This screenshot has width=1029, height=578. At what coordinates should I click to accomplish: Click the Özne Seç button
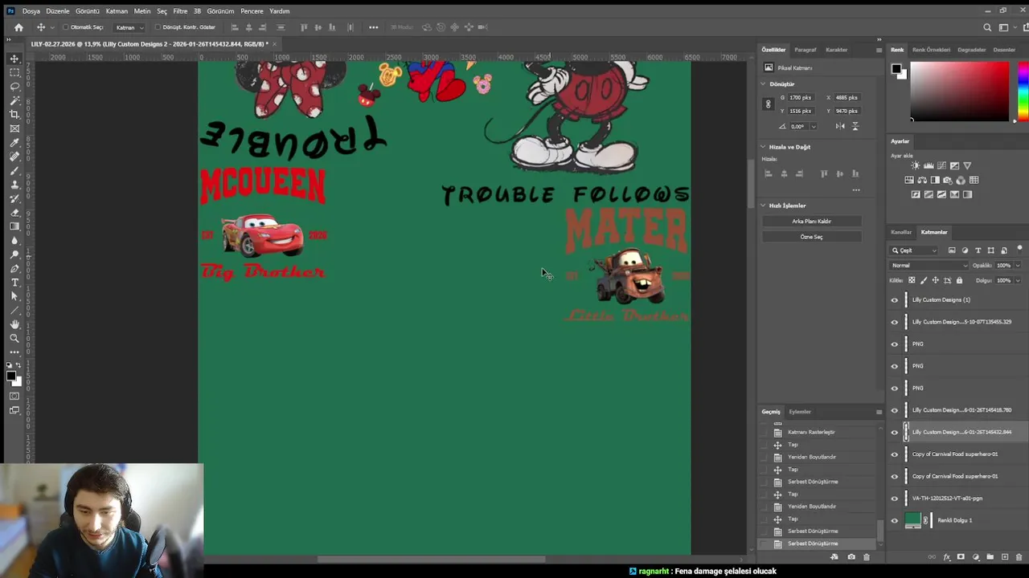point(812,237)
